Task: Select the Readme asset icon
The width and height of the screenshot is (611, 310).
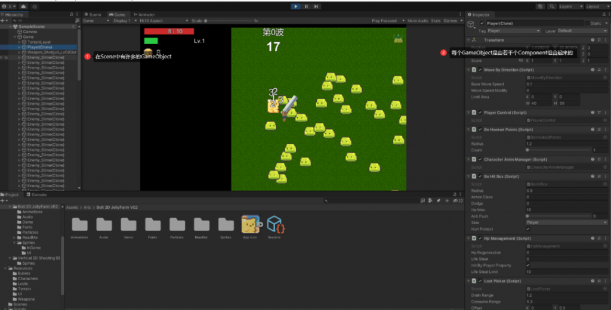Action: click(276, 225)
